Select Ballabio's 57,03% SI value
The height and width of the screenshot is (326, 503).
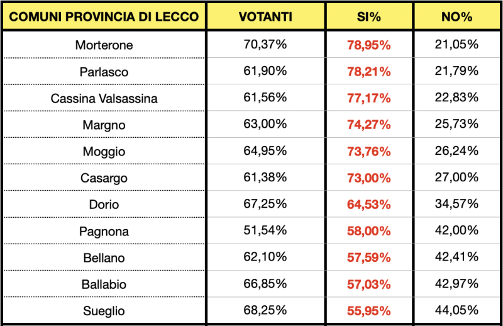tap(368, 284)
